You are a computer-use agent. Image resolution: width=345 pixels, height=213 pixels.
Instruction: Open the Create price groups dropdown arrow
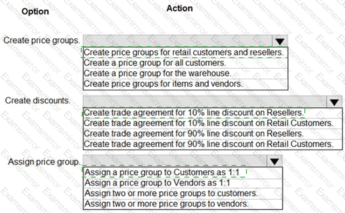click(280, 41)
